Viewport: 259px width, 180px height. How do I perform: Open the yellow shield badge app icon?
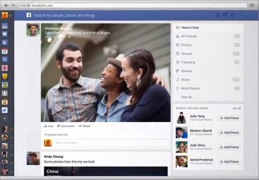[x=5, y=76]
